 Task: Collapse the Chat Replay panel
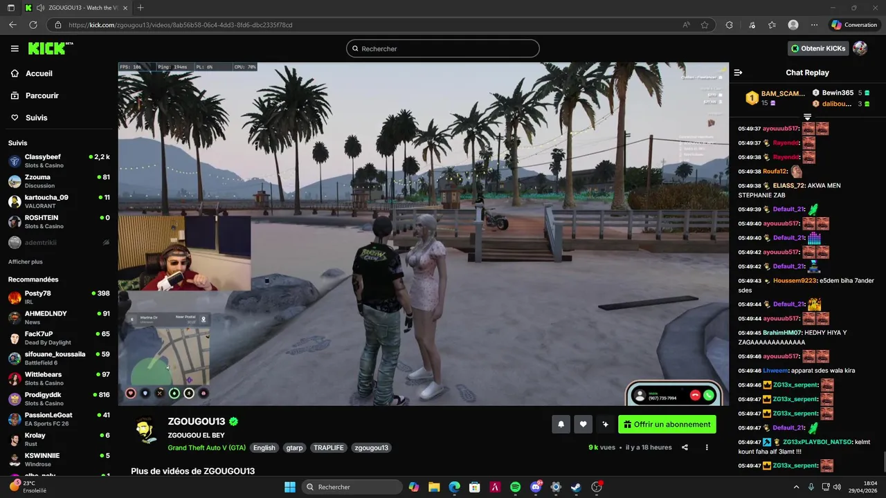(x=738, y=73)
